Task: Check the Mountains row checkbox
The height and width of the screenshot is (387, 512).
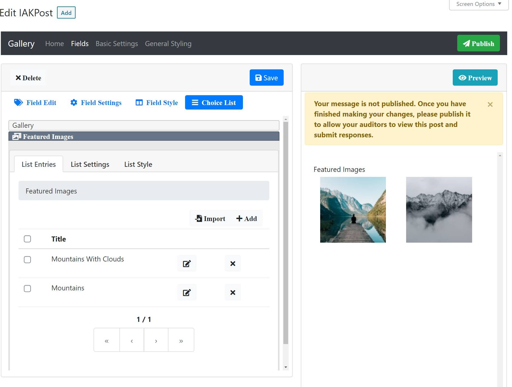Action: 27,288
